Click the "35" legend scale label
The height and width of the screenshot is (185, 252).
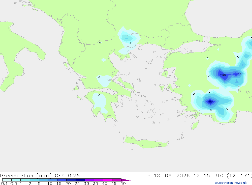pyautogui.click(x=96, y=183)
